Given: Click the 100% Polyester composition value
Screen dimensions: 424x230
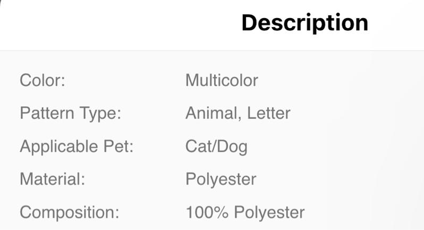Looking at the screenshot, I should 245,212.
